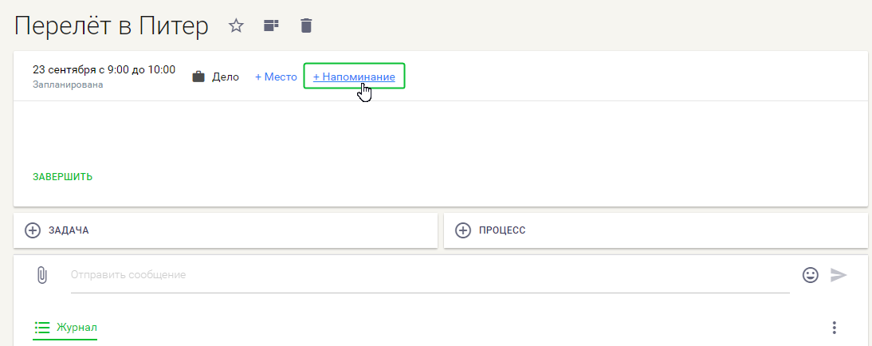Click the ЗАВЕРШИТЬ button

pos(63,177)
